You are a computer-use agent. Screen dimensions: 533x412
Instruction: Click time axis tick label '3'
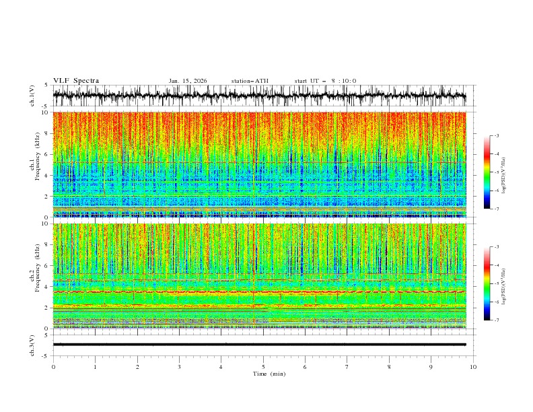tap(179, 367)
